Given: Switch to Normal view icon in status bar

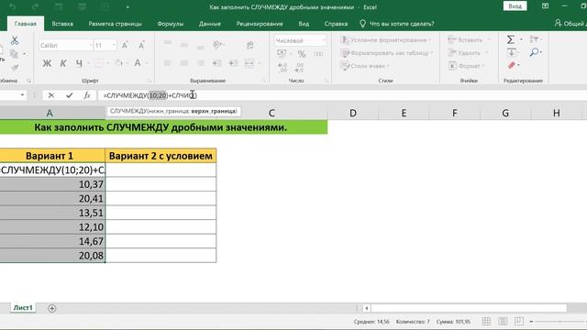Looking at the screenshot, I should coord(486,322).
